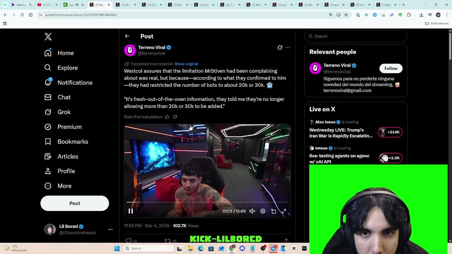Open the page zoom icon
The height and width of the screenshot is (254, 452).
[x=331, y=15]
